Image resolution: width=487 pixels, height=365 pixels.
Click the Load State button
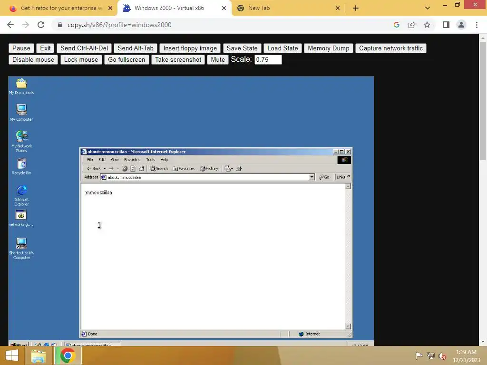pos(282,48)
